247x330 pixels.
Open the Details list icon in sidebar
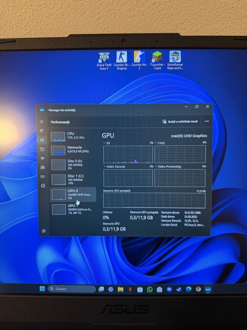click(43, 176)
